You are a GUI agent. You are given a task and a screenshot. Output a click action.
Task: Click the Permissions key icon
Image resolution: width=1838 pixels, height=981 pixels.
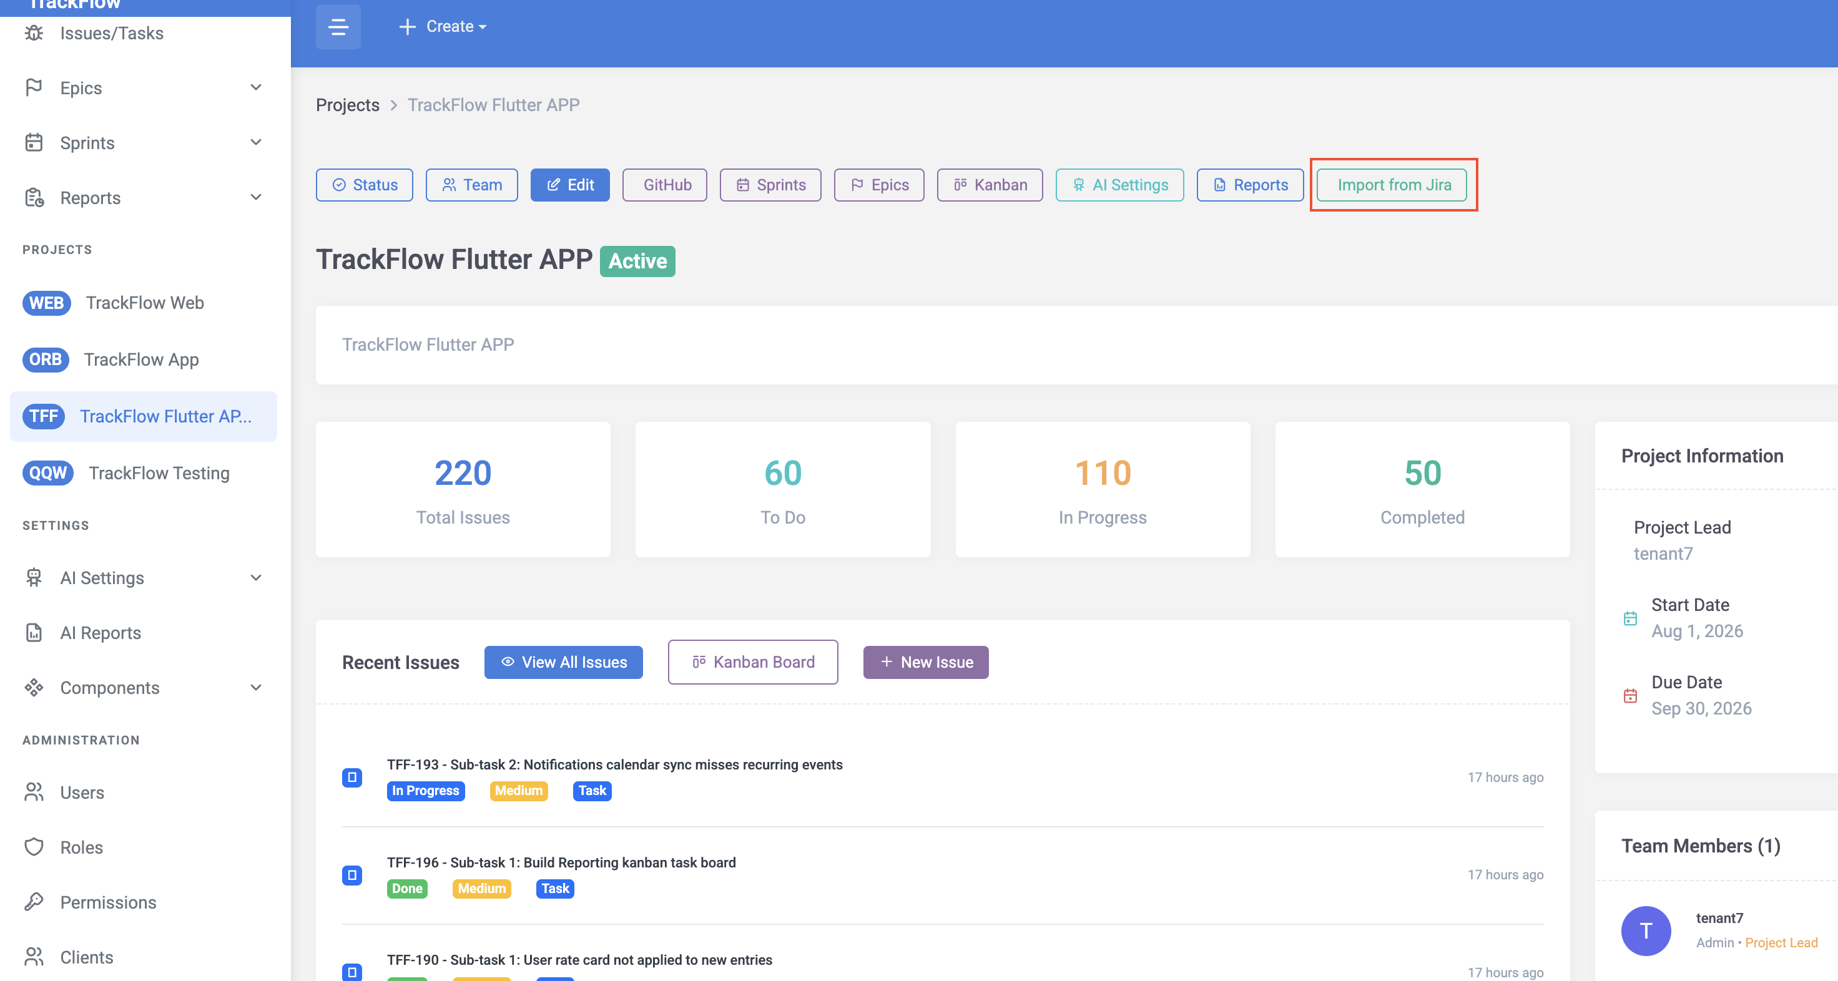(34, 902)
